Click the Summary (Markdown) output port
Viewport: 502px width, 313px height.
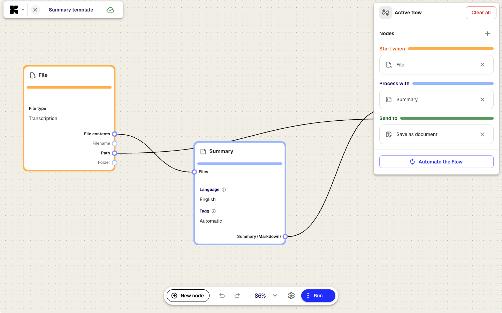[x=285, y=236]
